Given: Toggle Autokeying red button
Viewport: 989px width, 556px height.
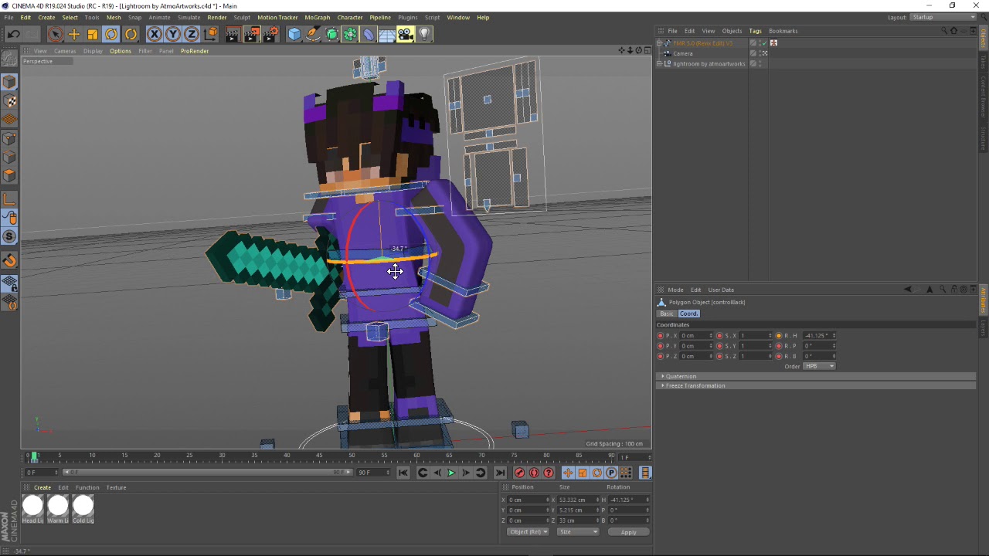Looking at the screenshot, I should tap(534, 473).
